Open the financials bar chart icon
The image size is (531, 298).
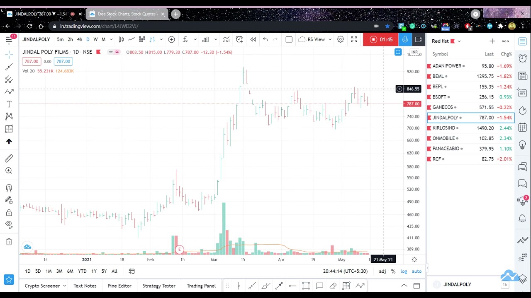(x=205, y=39)
